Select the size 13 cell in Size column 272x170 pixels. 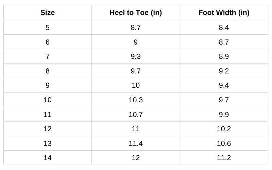pos(48,143)
